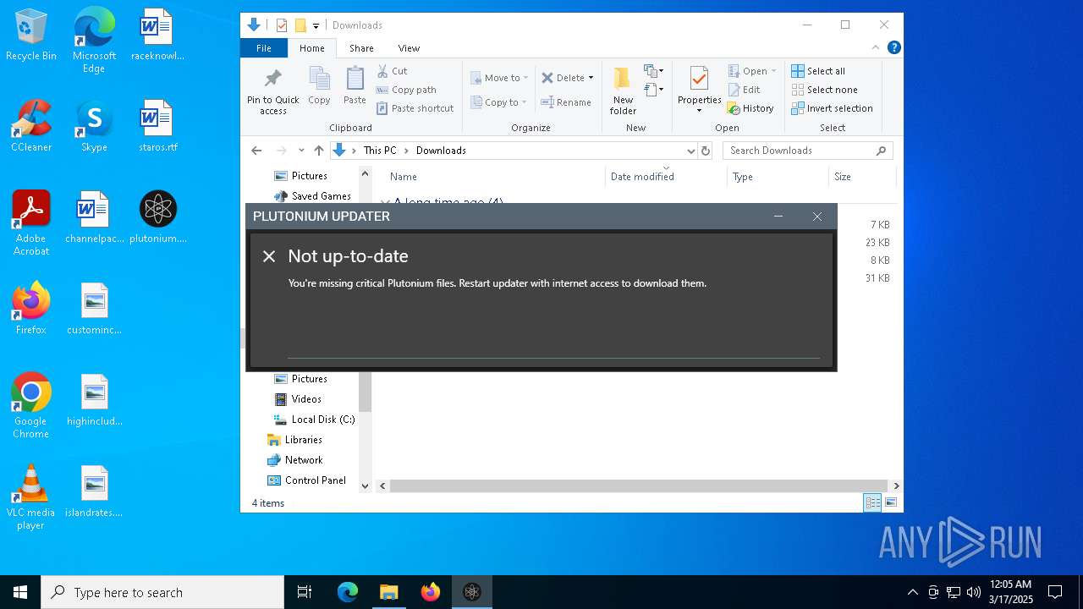Open the Action Center notifications
Viewport: 1083px width, 609px height.
(1055, 592)
